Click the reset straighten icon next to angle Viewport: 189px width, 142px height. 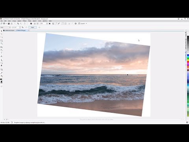click(x=22, y=27)
